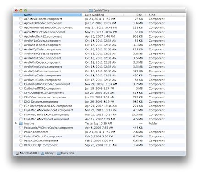The height and width of the screenshot is (174, 199).
Task: Click the AvidAVmpCodec.component icon
Action: pyautogui.click(x=21, y=67)
